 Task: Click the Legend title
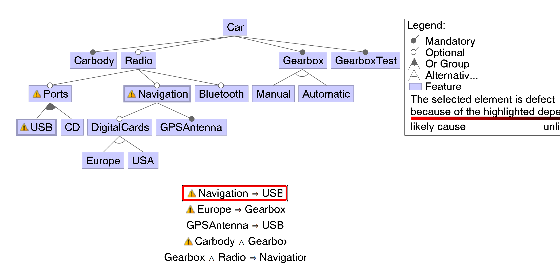[426, 25]
